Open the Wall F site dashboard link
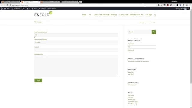192x108 pixels. (7, 9)
